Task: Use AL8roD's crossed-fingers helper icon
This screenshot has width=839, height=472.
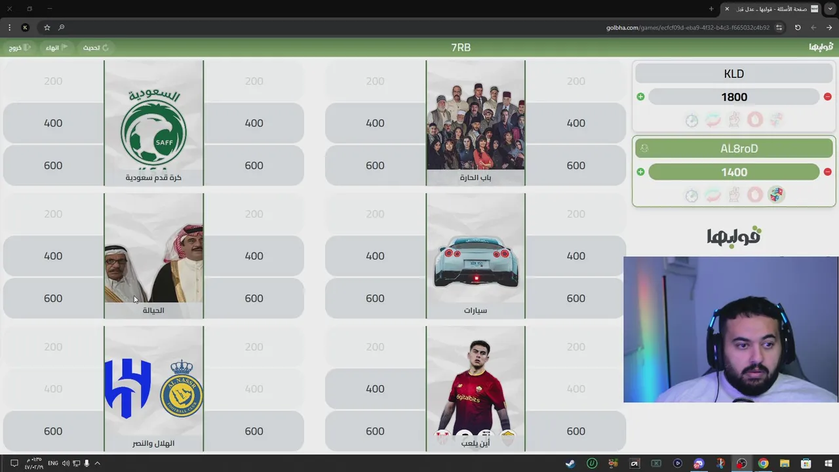Action: point(734,195)
